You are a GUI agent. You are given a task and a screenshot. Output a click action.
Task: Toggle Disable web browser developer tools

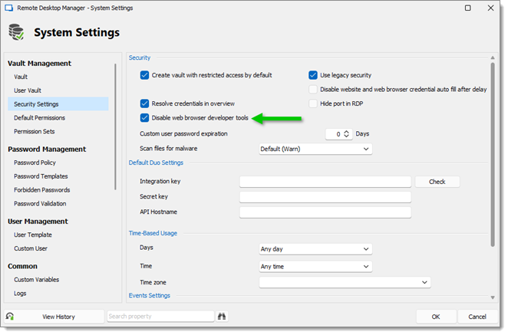pos(144,118)
